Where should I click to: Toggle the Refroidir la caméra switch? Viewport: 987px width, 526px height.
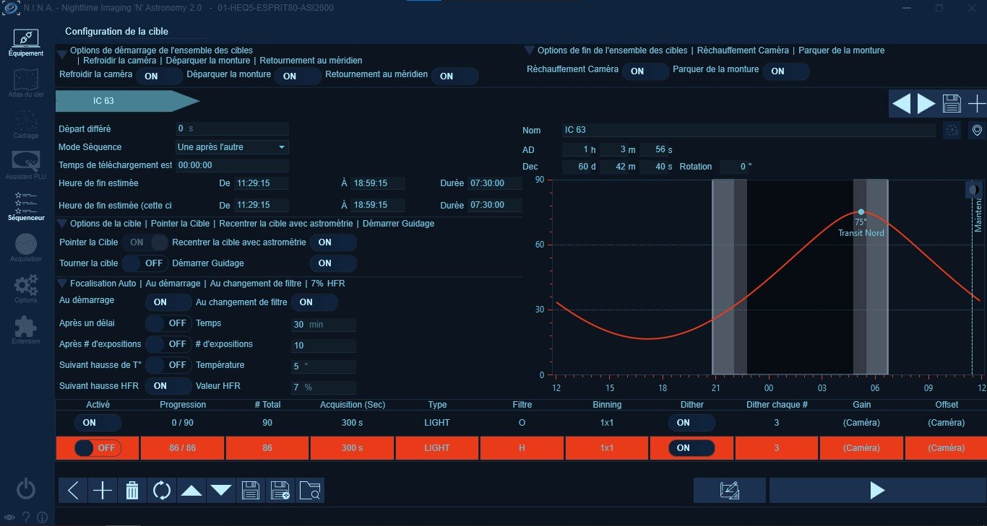click(159, 76)
